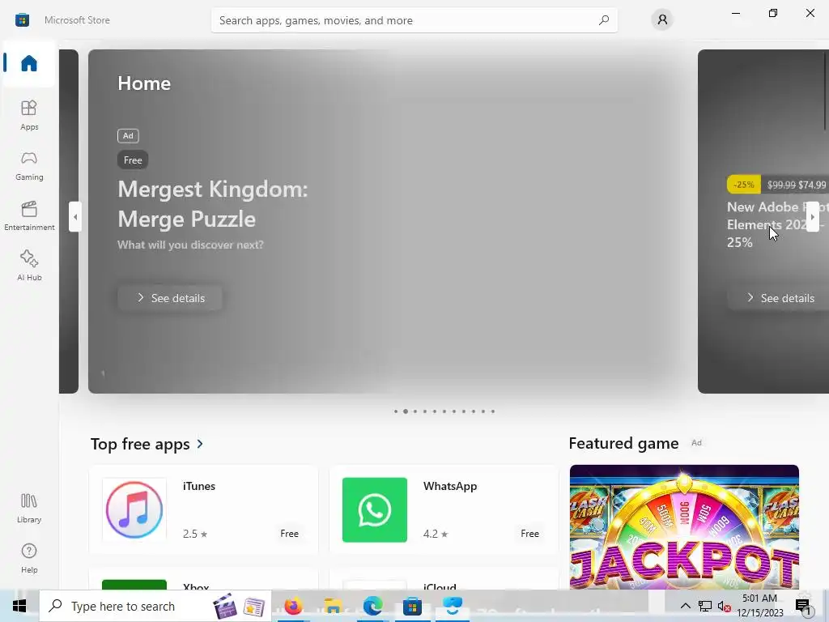Show hidden system tray icons
The height and width of the screenshot is (622, 829).
tap(685, 606)
